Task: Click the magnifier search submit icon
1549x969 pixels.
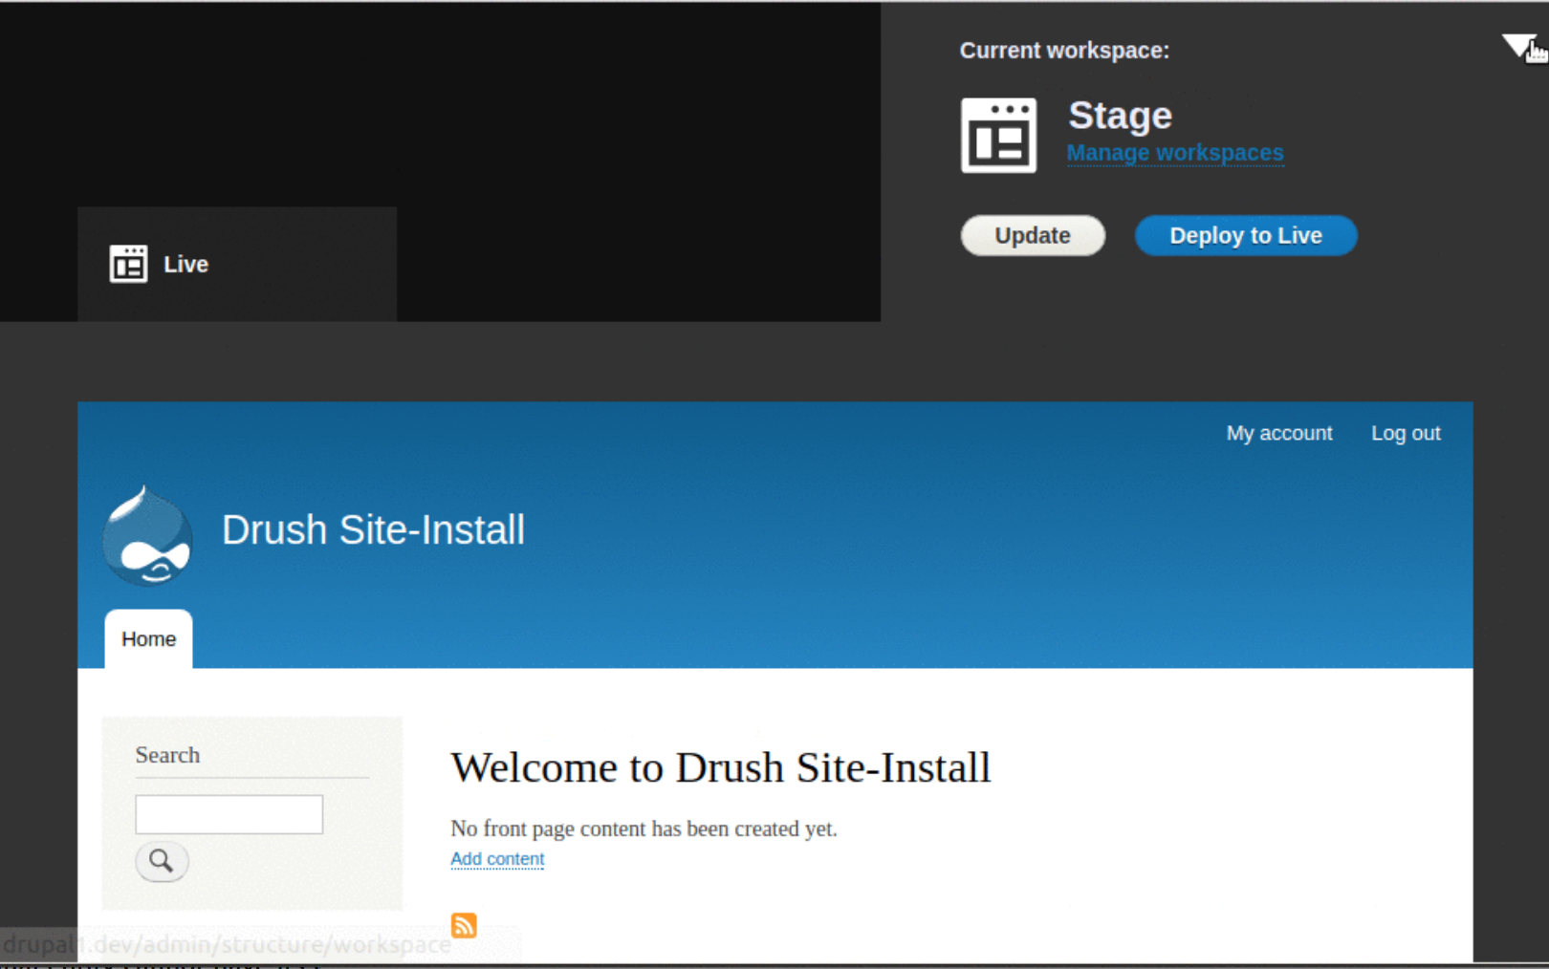Action: coord(162,861)
